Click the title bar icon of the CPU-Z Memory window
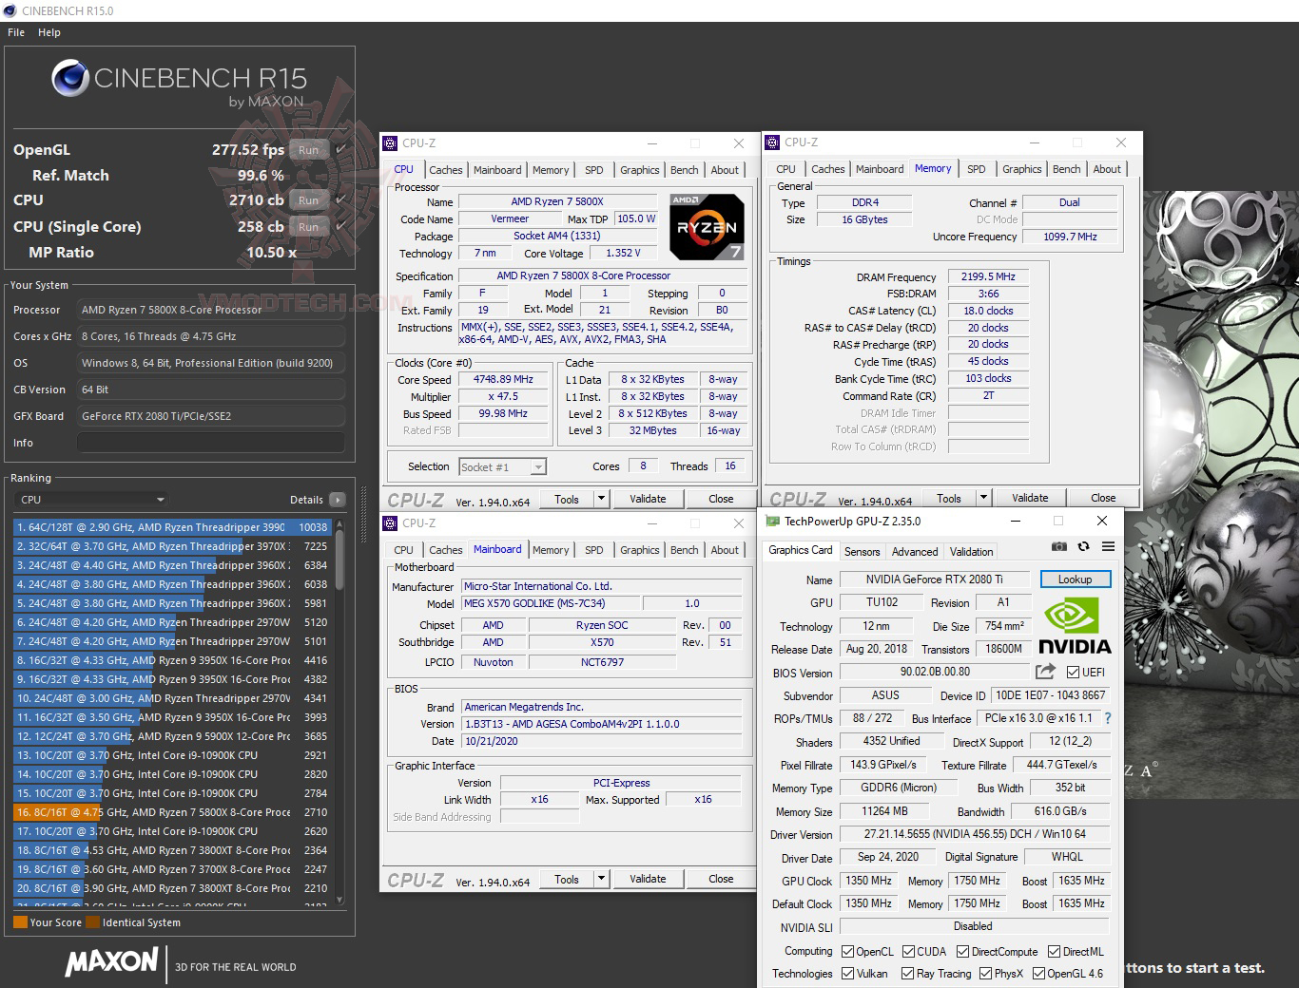The height and width of the screenshot is (988, 1299). (x=772, y=142)
